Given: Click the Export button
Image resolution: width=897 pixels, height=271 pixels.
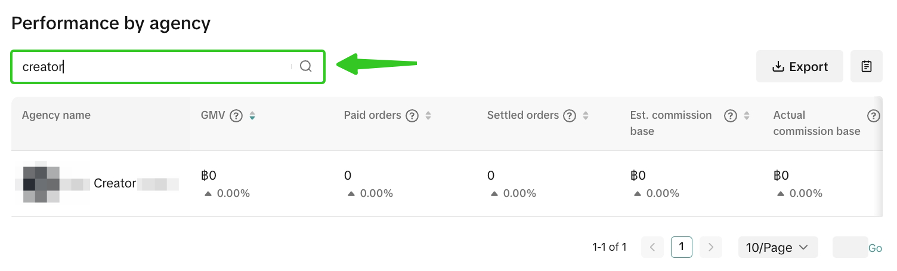Looking at the screenshot, I should tap(799, 66).
